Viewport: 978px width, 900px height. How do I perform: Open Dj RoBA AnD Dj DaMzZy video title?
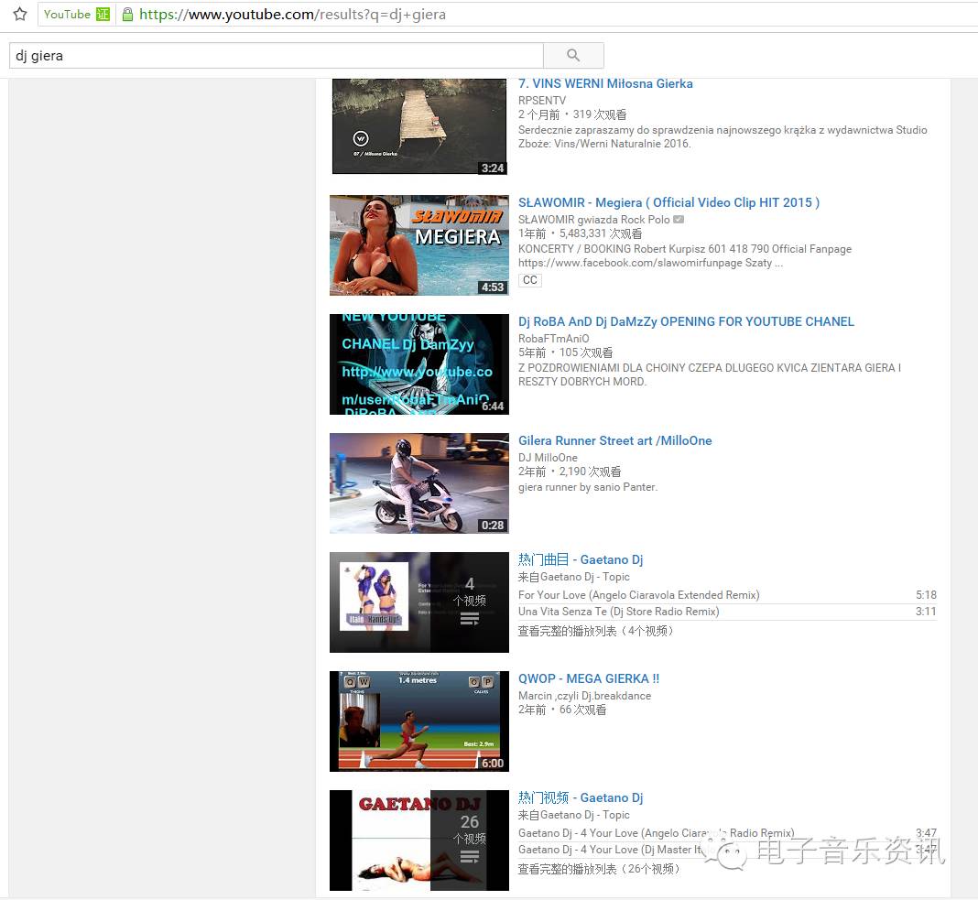(686, 321)
